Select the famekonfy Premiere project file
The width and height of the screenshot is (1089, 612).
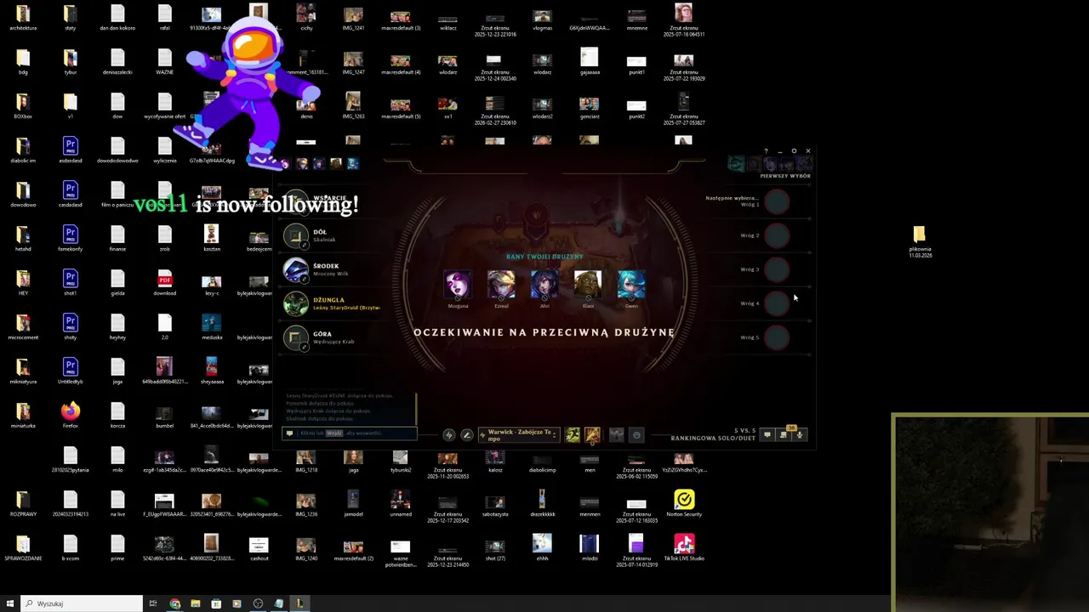tap(71, 238)
